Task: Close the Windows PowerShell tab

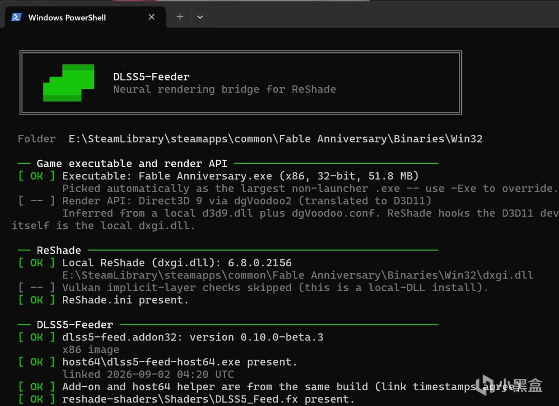Action: [x=152, y=17]
